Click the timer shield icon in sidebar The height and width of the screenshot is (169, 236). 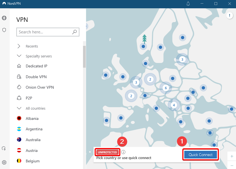[4, 148]
